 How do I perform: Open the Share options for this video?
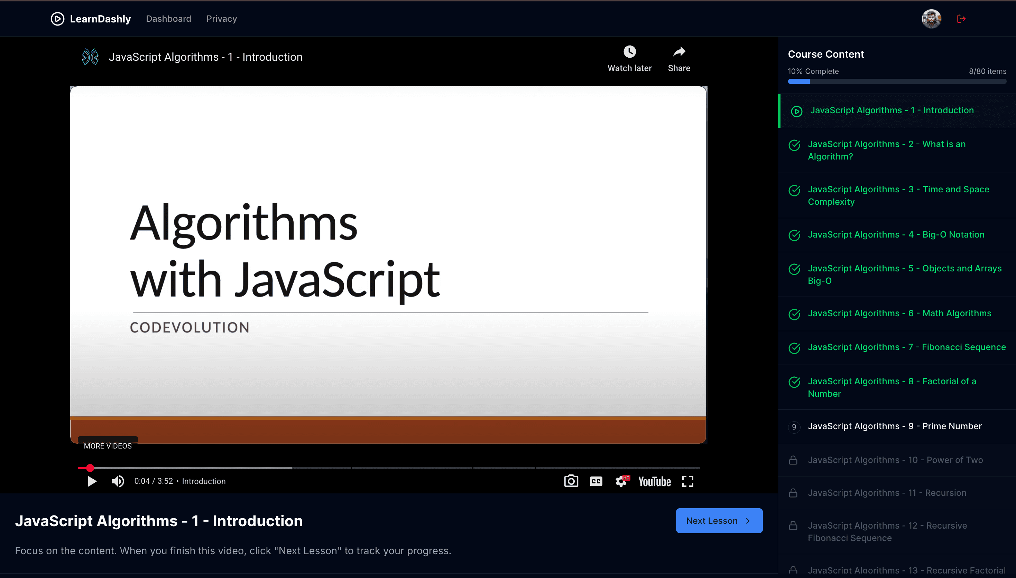tap(679, 51)
